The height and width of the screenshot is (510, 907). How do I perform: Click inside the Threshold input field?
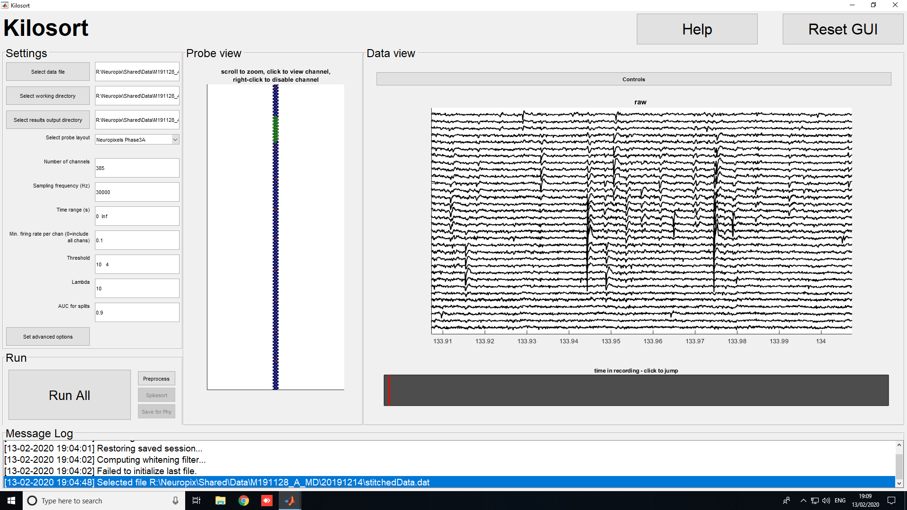(x=137, y=264)
